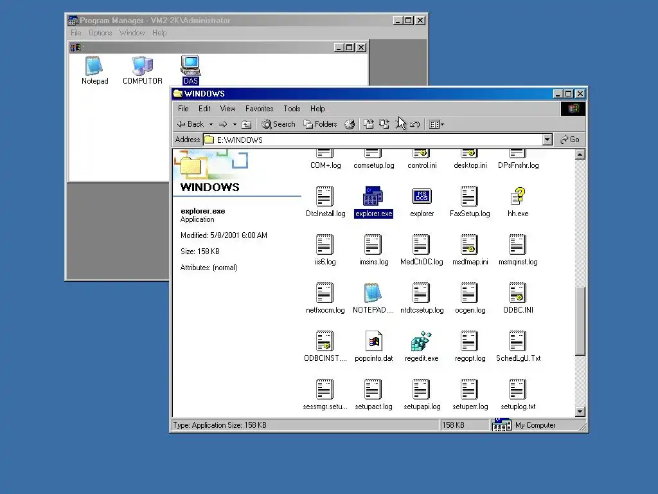Click the DAS icon in Program Manager
658x494 pixels.
[190, 66]
